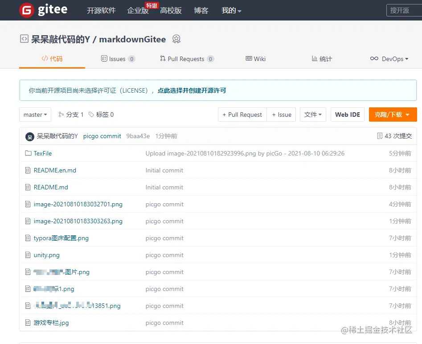
Task: Go to 高校版 in the navigation bar
Action: [x=171, y=11]
